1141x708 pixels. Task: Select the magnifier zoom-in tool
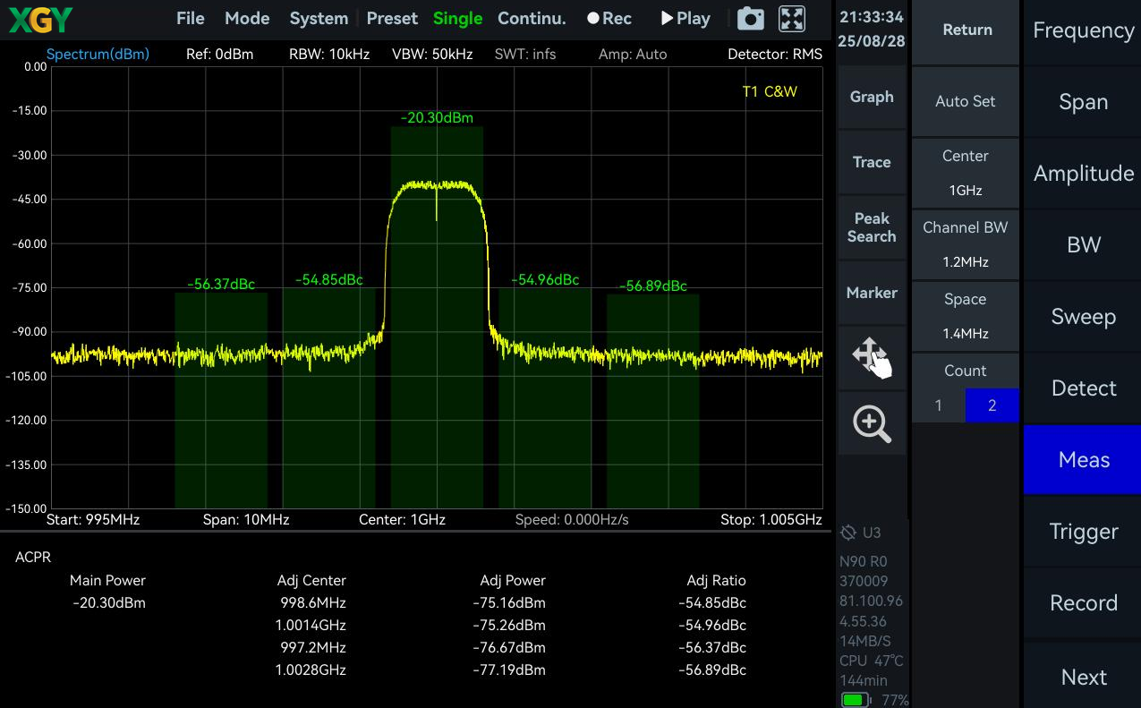point(872,423)
